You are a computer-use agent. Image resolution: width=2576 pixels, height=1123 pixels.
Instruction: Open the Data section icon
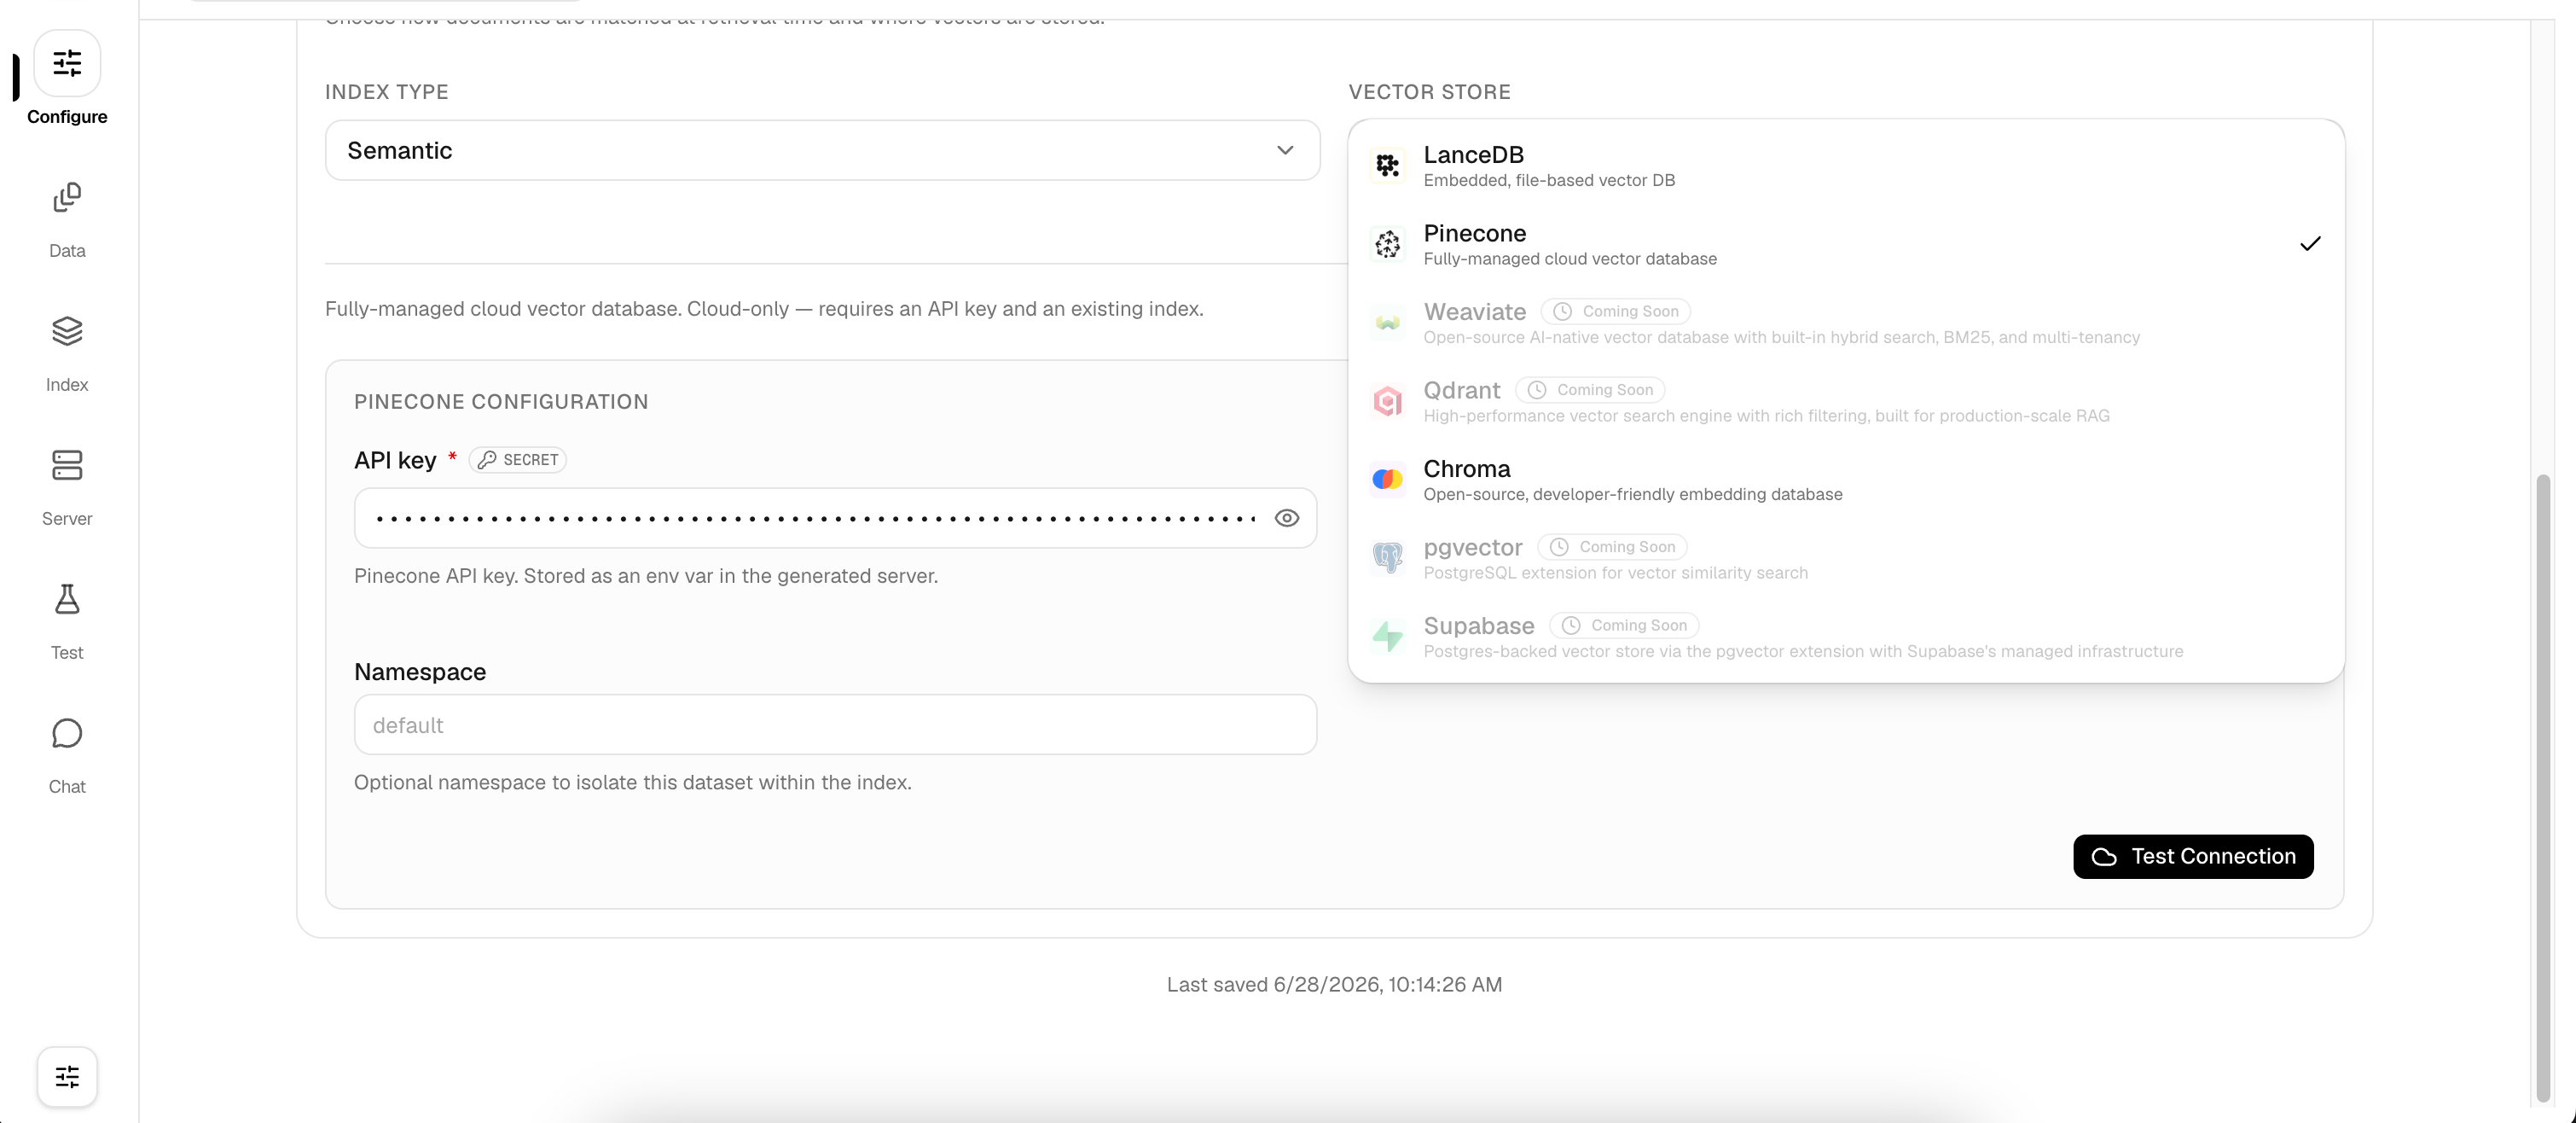pos(67,198)
